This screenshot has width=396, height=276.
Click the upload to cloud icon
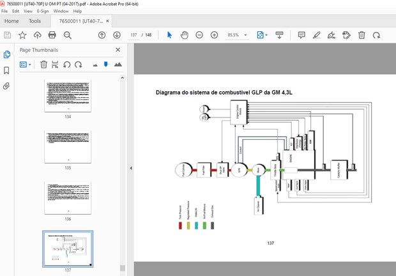point(38,35)
